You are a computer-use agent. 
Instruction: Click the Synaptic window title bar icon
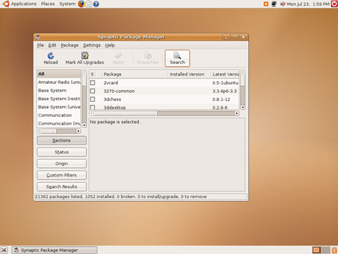(38, 37)
